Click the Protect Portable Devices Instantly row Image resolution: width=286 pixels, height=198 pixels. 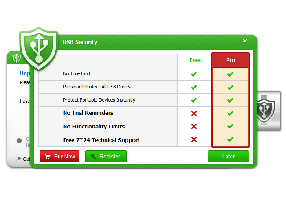99,100
